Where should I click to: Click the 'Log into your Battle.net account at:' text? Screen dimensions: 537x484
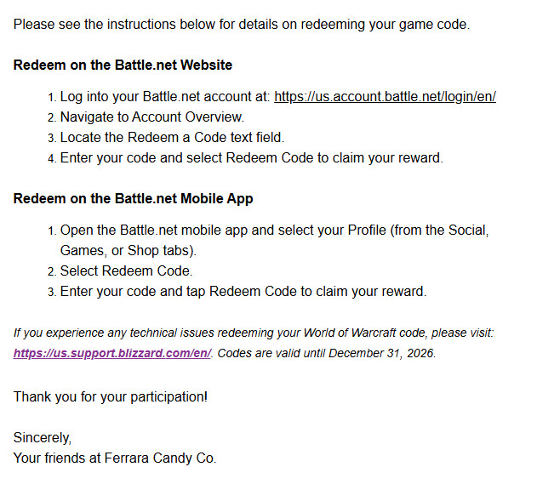click(164, 97)
